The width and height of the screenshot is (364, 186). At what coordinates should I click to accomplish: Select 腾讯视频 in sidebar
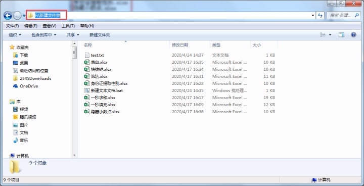(x=28, y=117)
